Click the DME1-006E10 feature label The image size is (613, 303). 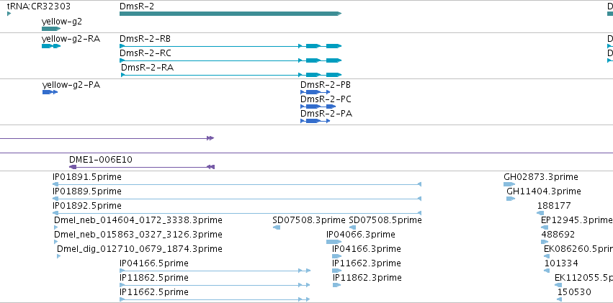100,159
